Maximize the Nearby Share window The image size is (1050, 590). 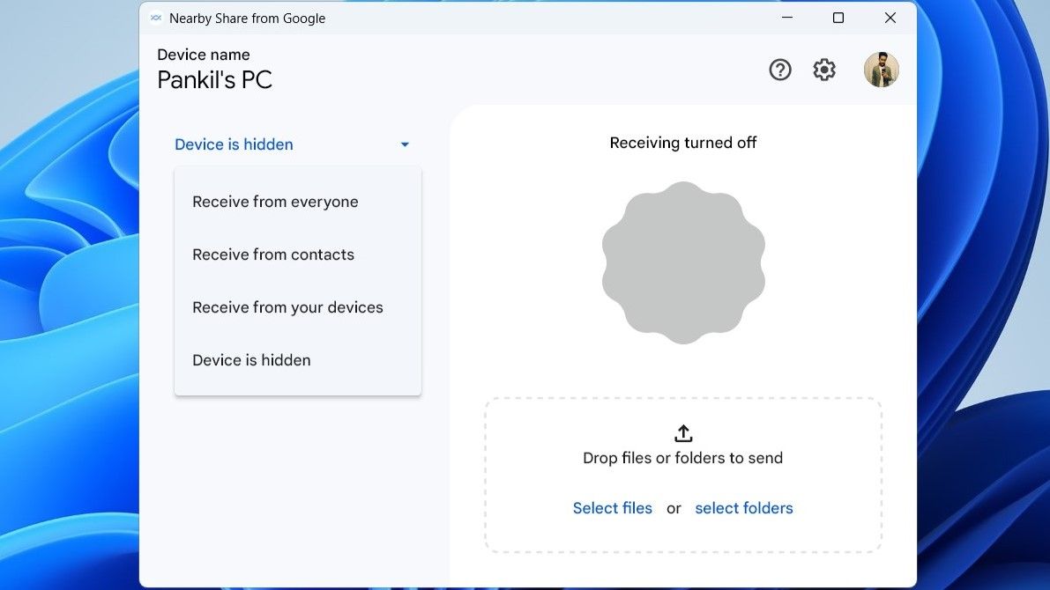point(838,17)
